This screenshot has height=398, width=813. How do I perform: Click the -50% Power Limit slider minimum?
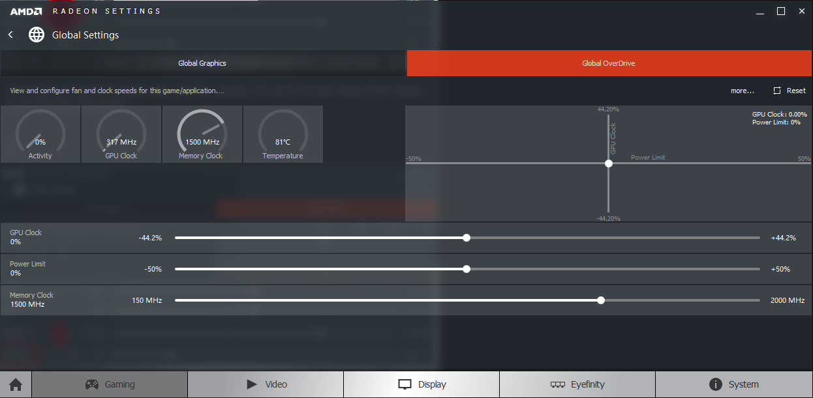153,269
